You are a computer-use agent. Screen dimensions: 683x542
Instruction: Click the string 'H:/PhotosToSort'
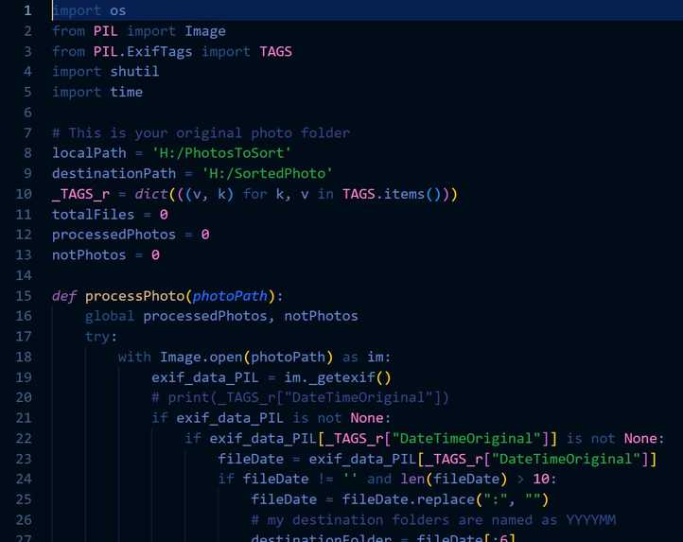point(221,153)
